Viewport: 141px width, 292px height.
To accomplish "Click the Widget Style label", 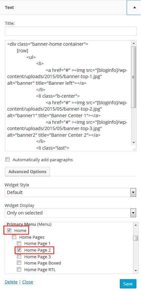I will (17, 185).
